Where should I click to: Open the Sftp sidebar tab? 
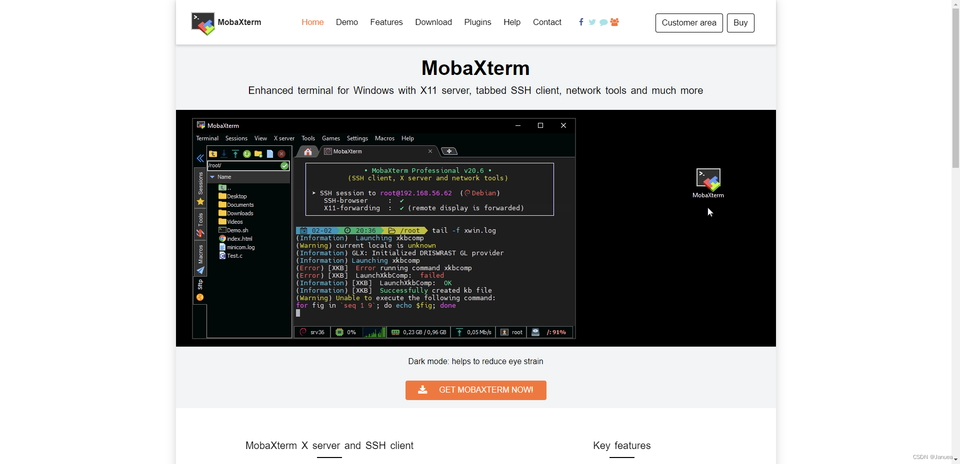tap(200, 290)
